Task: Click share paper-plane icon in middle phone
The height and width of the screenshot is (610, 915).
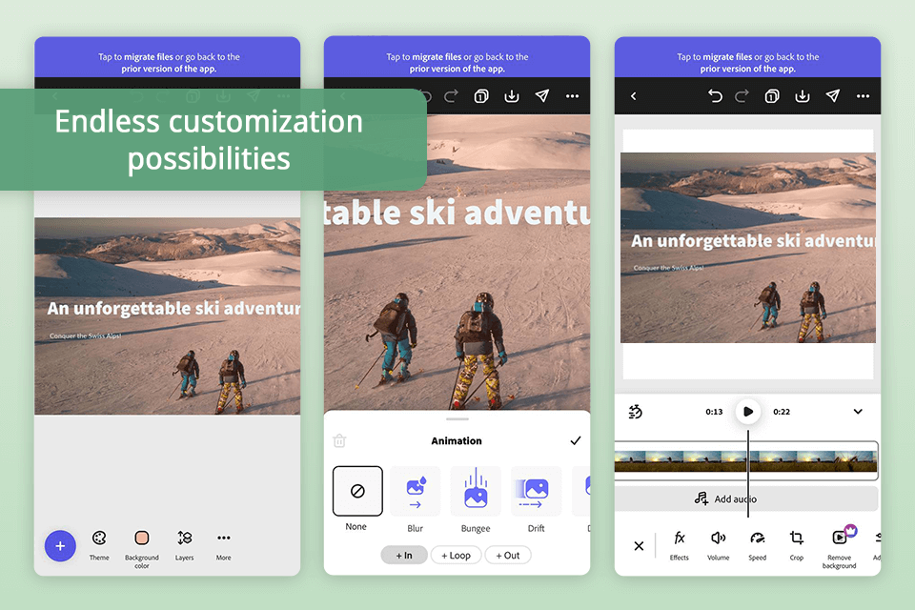Action: (542, 95)
